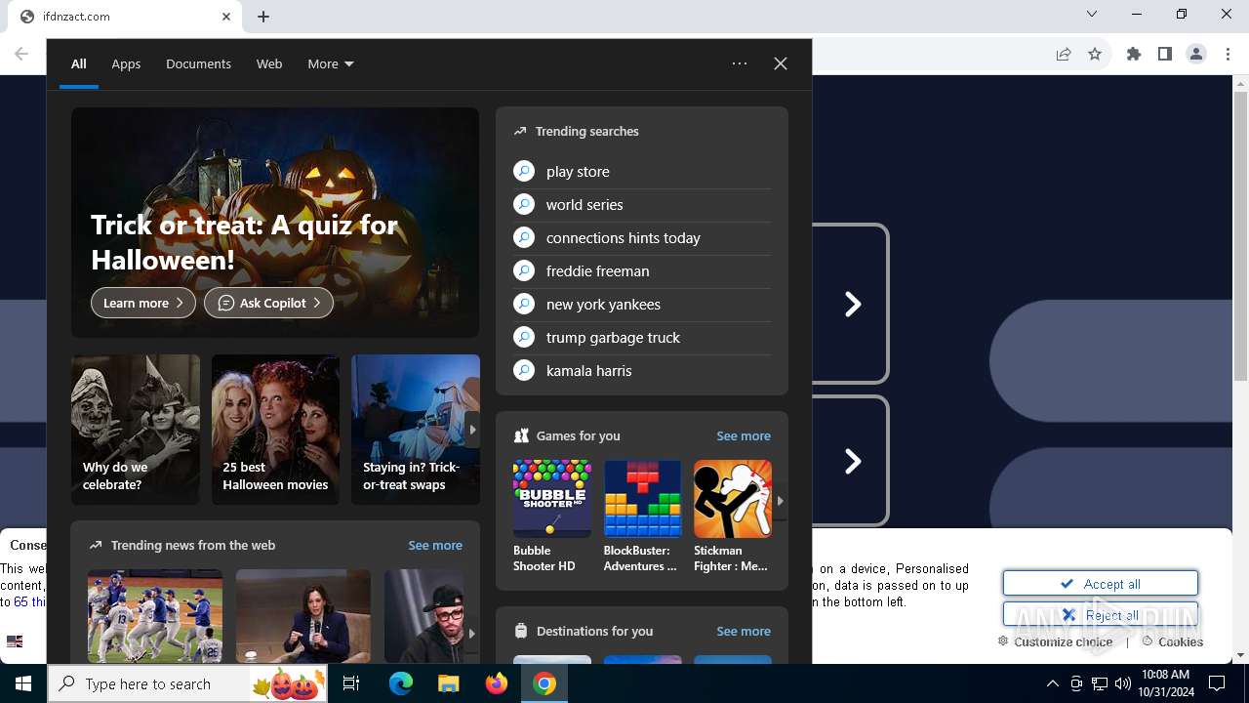1249x703 pixels.
Task: Click first right chevron on webpage
Action: [852, 305]
